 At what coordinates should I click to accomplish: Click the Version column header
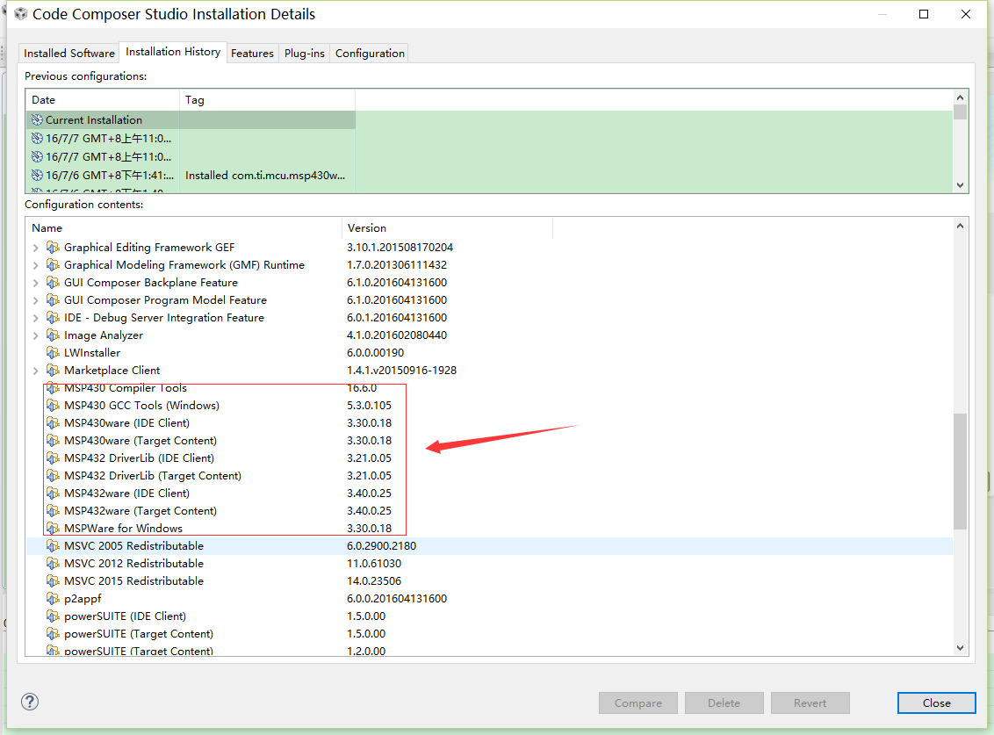point(447,228)
